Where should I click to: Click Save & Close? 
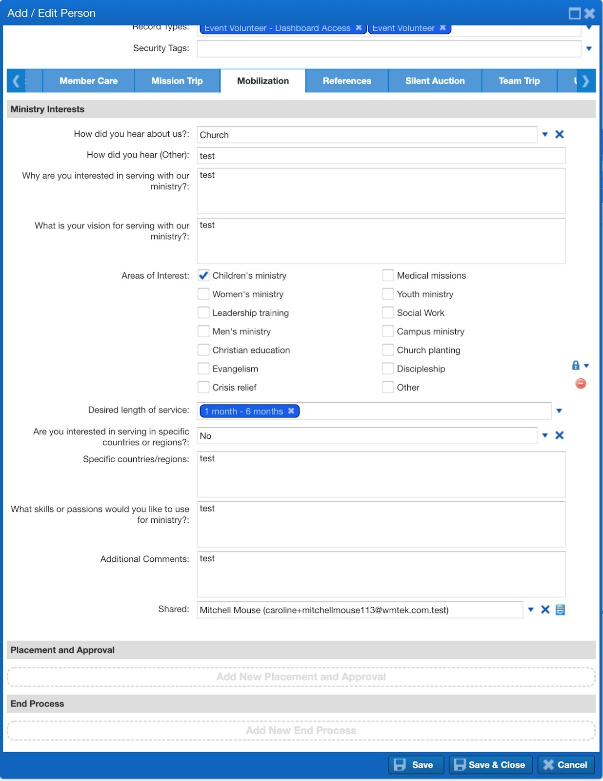click(492, 765)
